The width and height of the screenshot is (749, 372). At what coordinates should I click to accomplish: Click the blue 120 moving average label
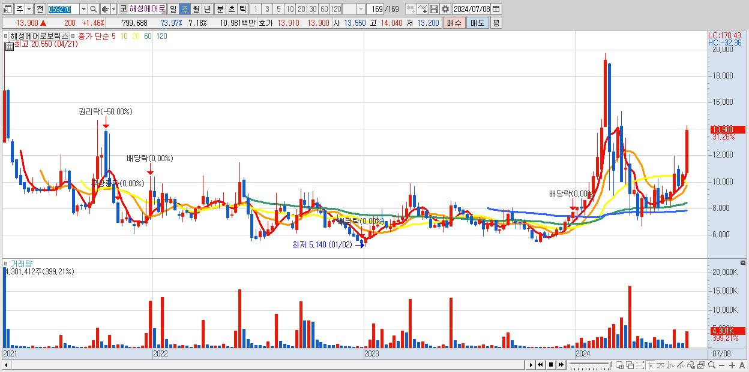click(161, 36)
